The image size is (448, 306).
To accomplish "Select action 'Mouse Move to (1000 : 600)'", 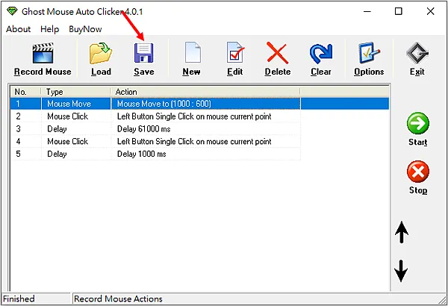I will pos(206,104).
